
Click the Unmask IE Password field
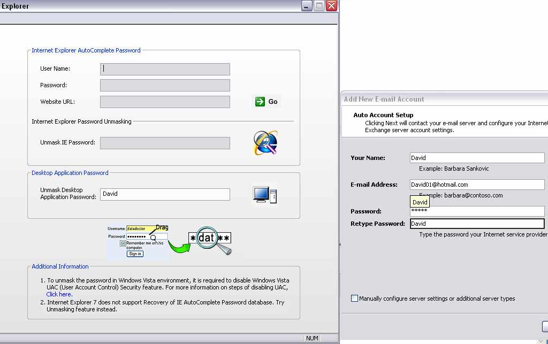[x=165, y=143]
